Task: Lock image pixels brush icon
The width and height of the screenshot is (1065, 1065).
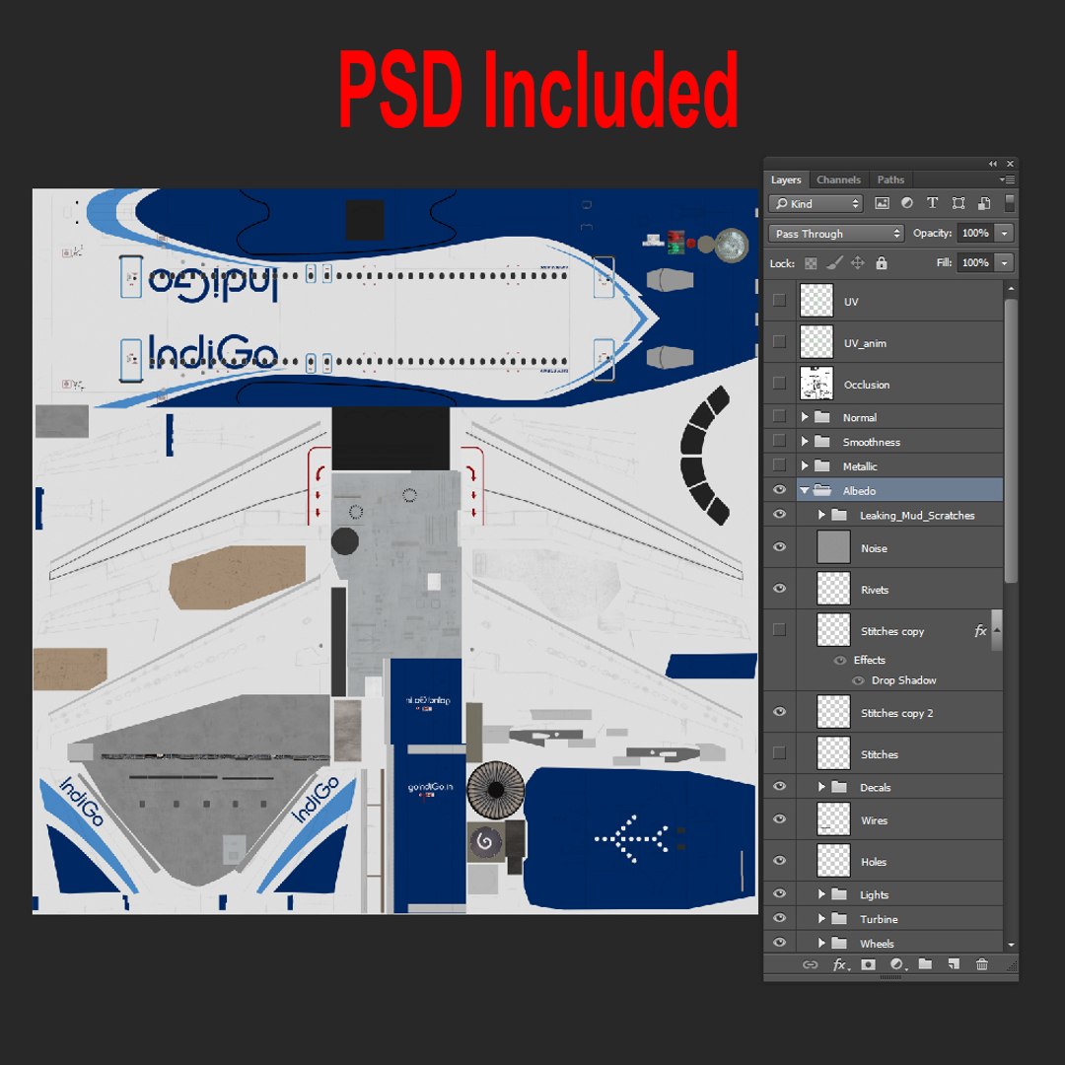Action: click(x=835, y=263)
